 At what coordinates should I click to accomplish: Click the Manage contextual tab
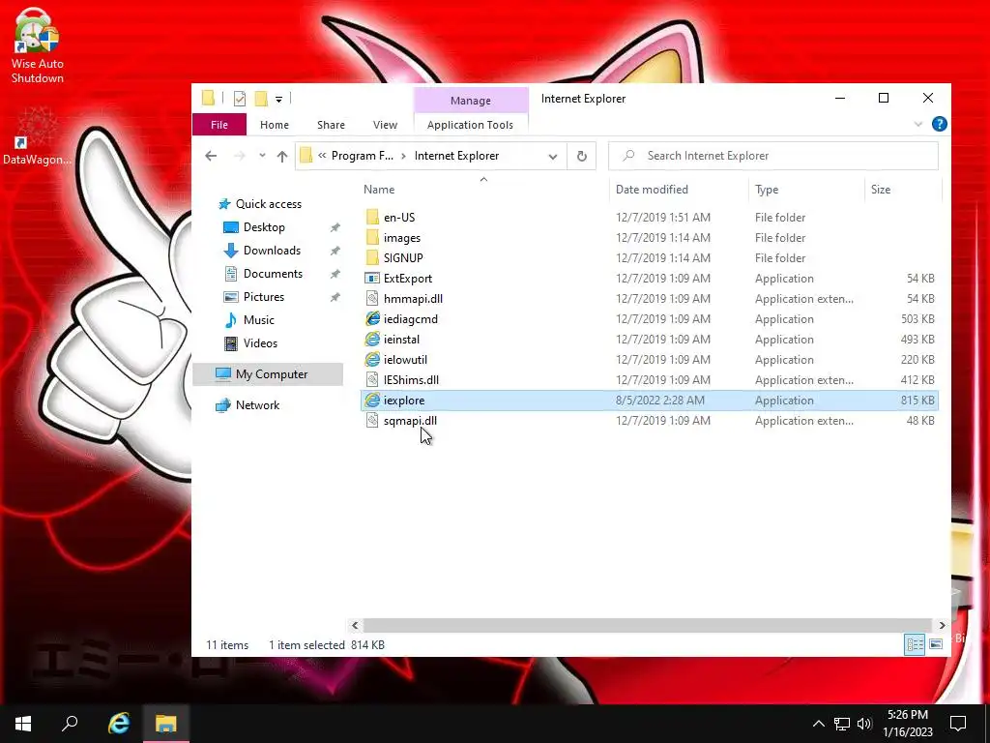coord(471,101)
